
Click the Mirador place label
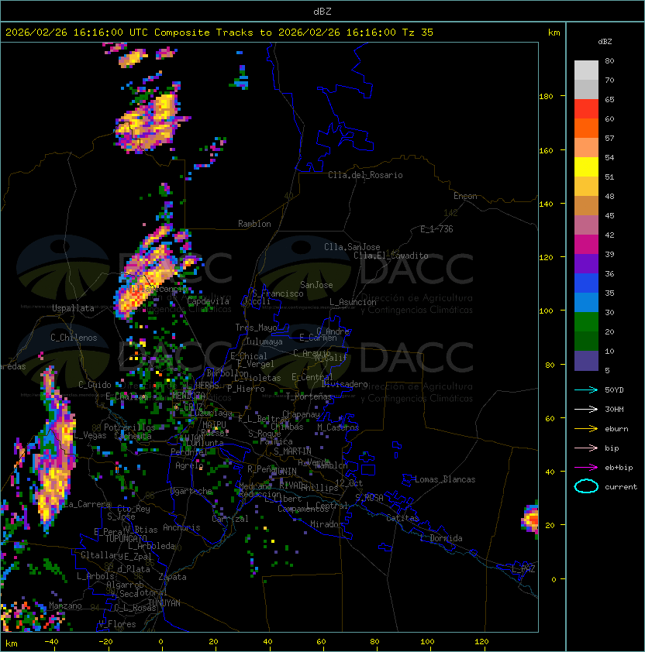tap(326, 524)
